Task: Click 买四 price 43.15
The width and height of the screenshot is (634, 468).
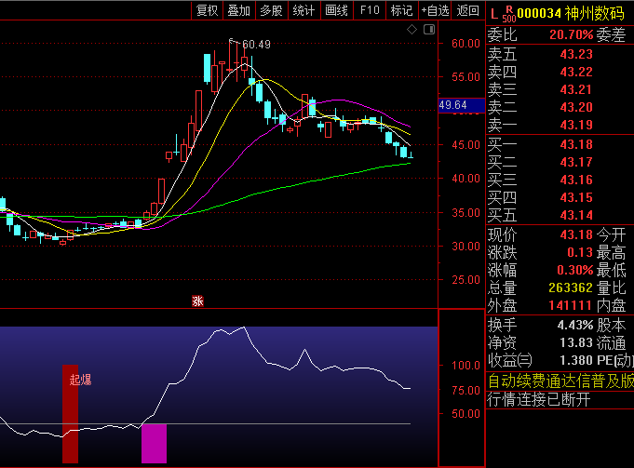Action: coord(576,197)
